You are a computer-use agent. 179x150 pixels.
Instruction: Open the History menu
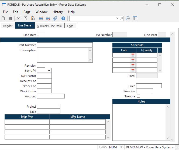click(x=57, y=12)
